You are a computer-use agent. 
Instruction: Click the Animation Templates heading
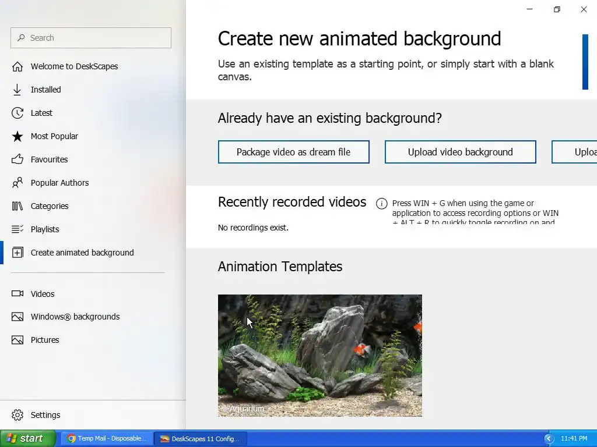tap(280, 267)
